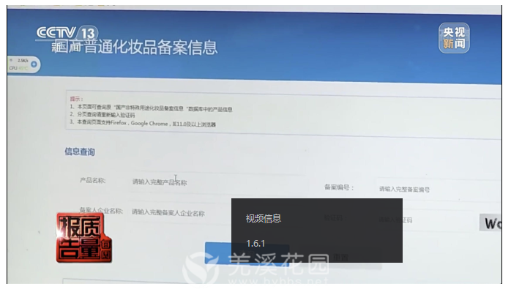Click the 信息查询 section heading

80,152
